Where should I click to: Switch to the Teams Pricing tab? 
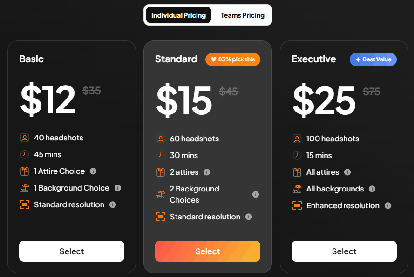[242, 15]
